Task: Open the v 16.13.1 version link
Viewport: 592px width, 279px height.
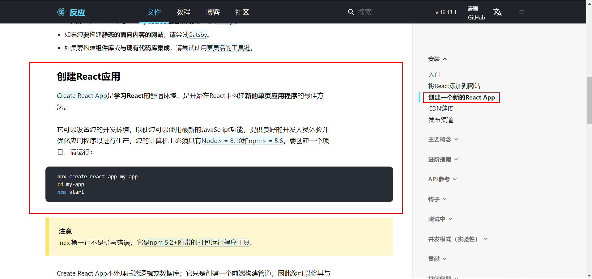Action: click(446, 12)
